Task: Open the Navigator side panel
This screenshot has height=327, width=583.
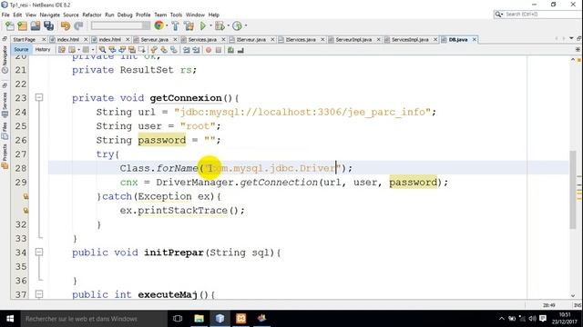Action: (5, 59)
